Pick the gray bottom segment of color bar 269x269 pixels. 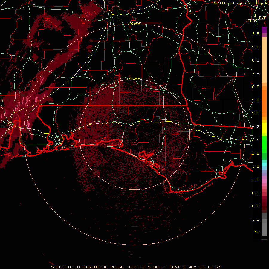264,227
